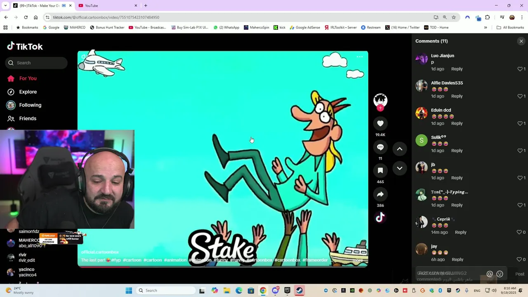Click the TikTok search field
Viewport: 528px width, 297px height.
click(36, 63)
